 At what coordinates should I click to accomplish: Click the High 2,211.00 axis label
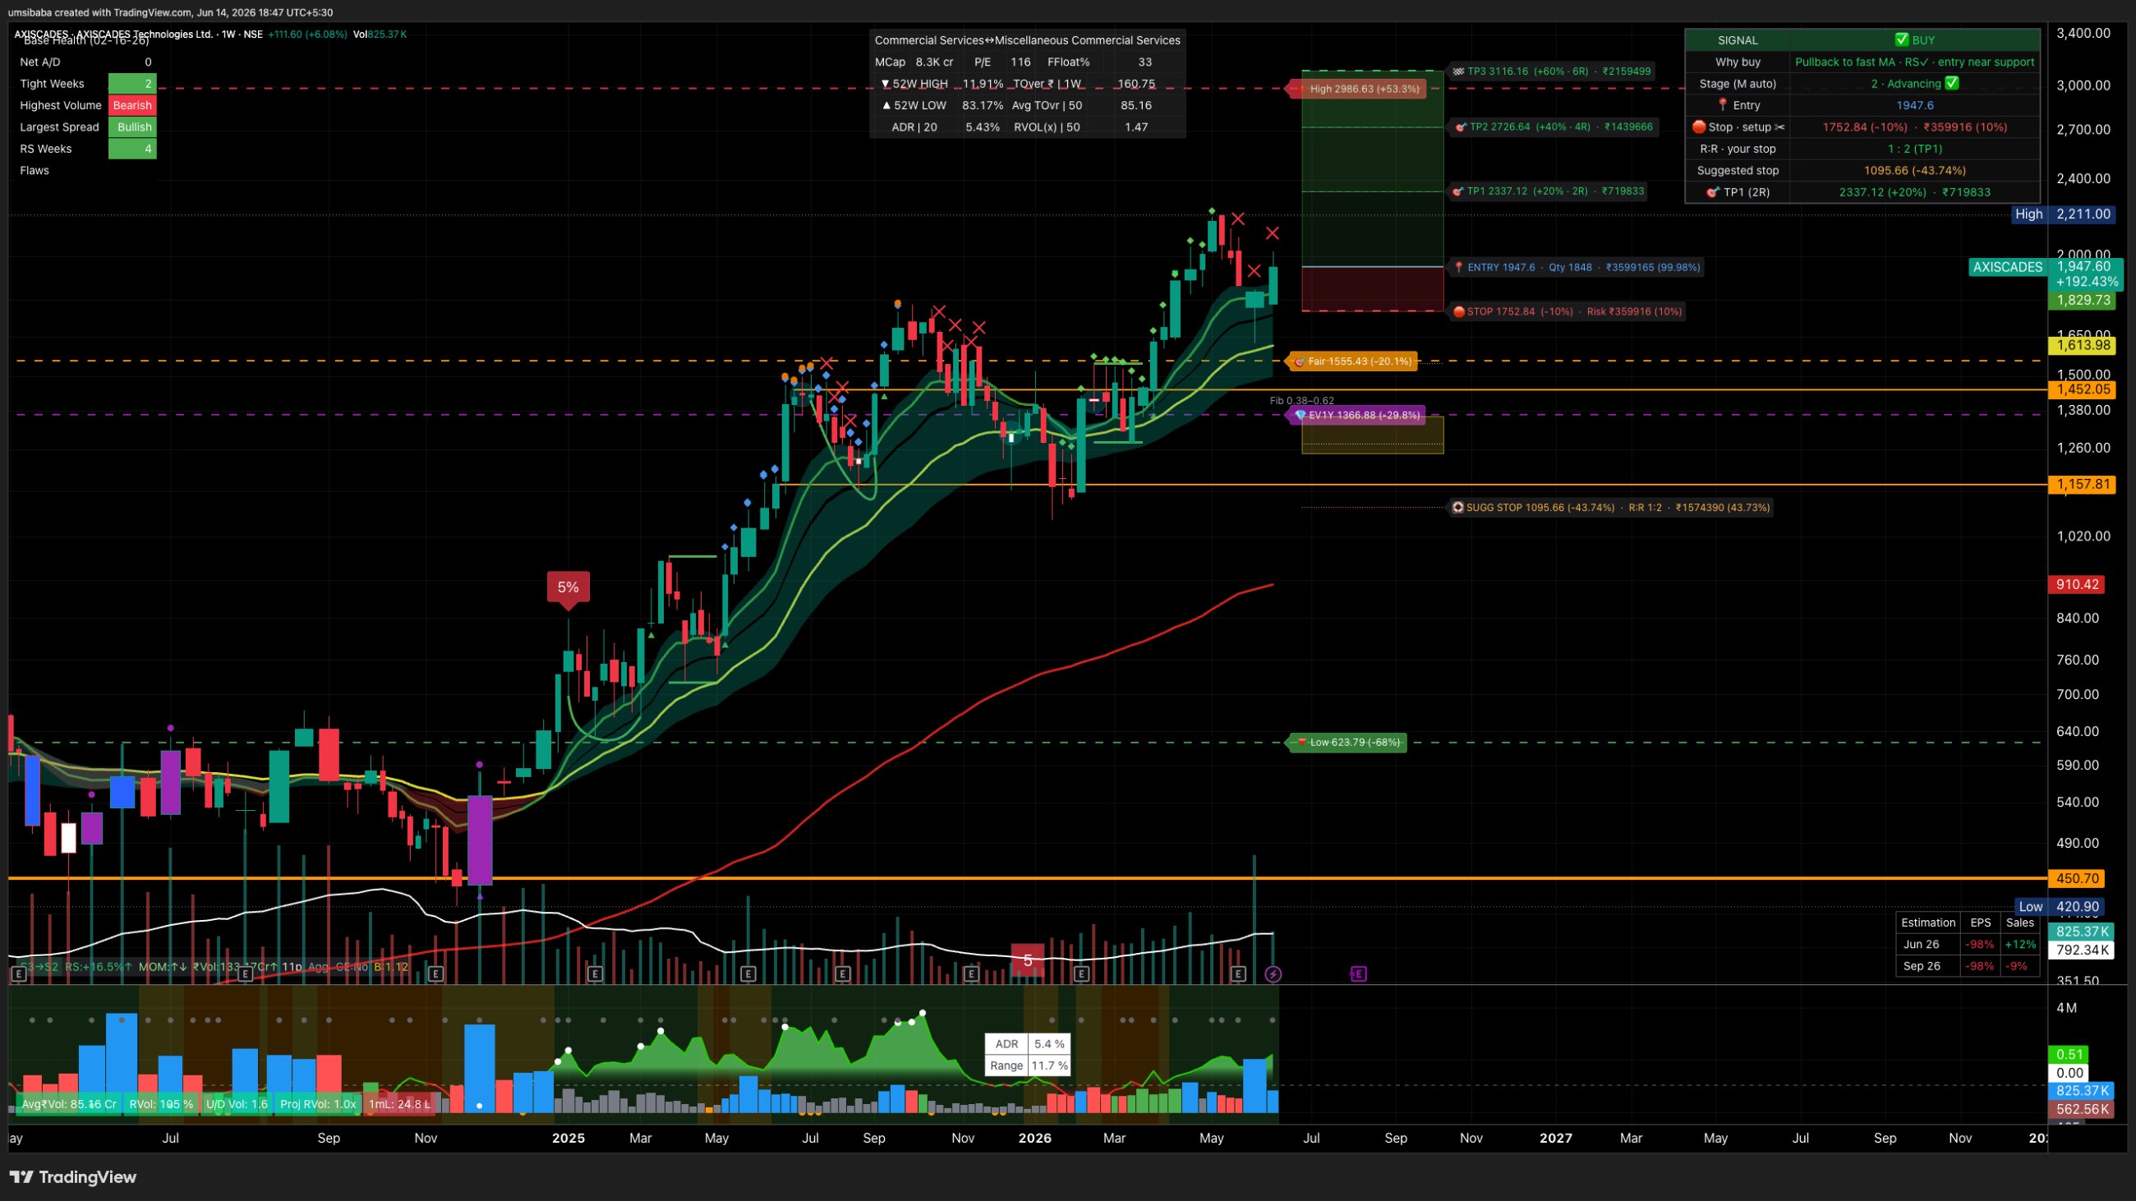point(2064,214)
